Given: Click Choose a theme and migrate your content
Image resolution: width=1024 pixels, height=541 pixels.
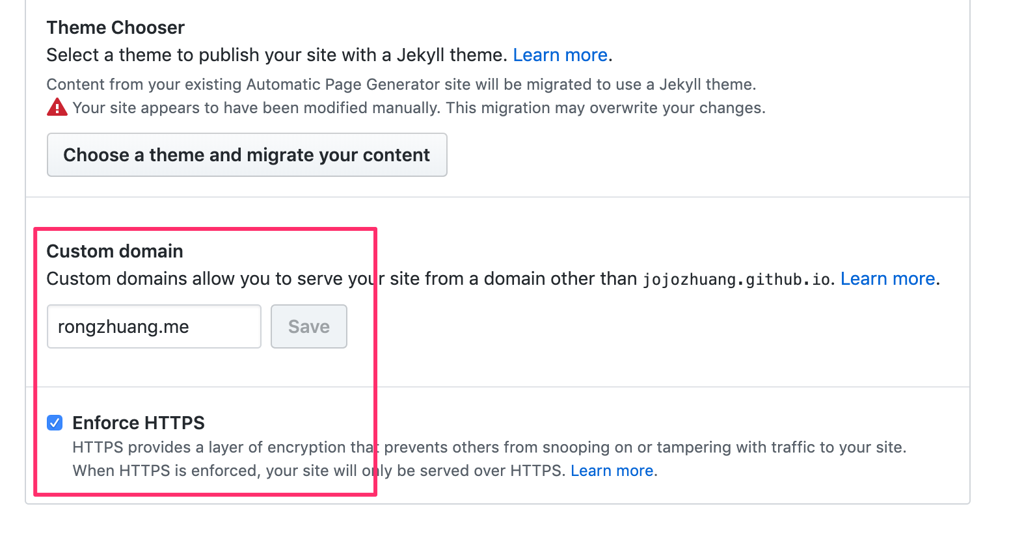Looking at the screenshot, I should [247, 155].
